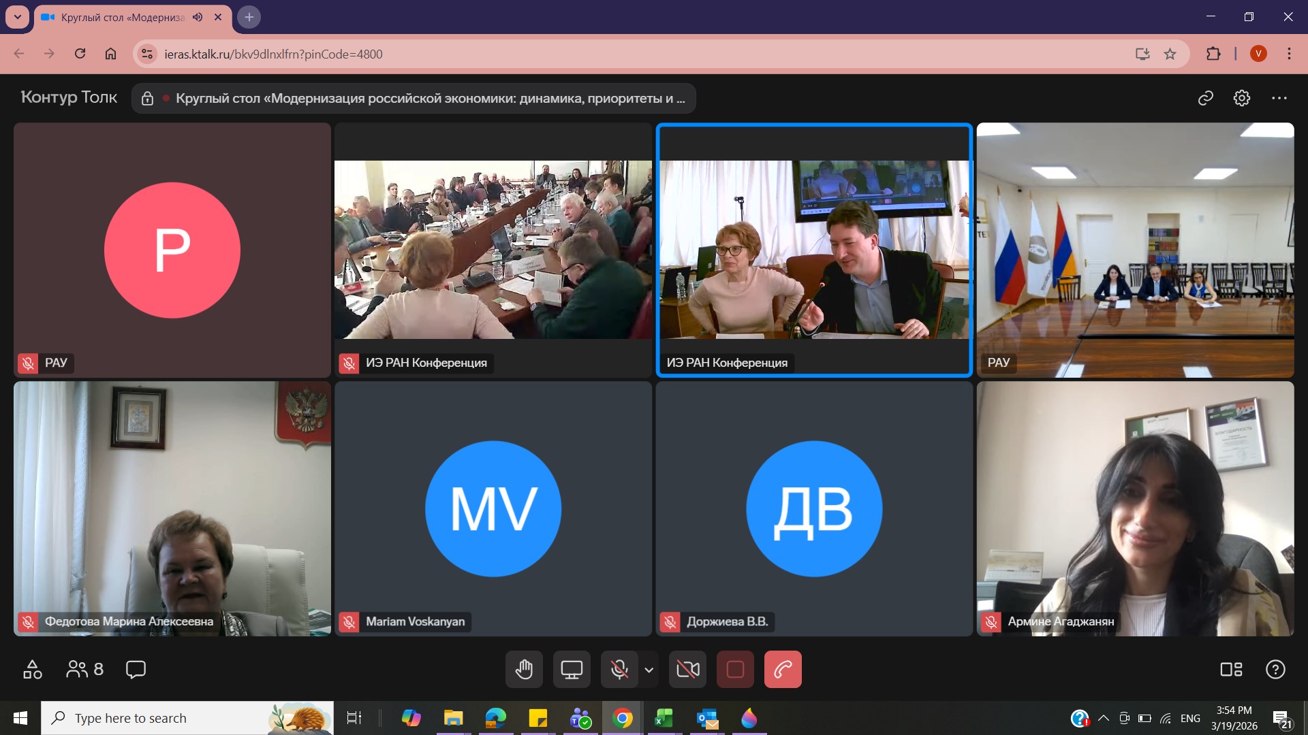Unmute the microphone

click(619, 670)
